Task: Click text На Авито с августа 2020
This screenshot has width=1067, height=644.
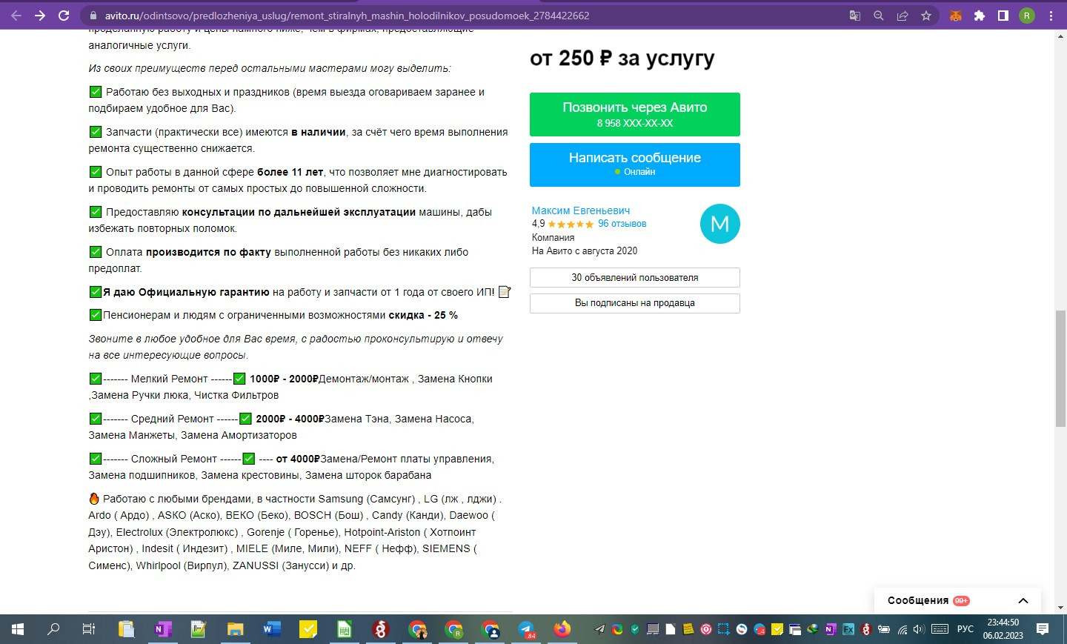Action: 585,251
